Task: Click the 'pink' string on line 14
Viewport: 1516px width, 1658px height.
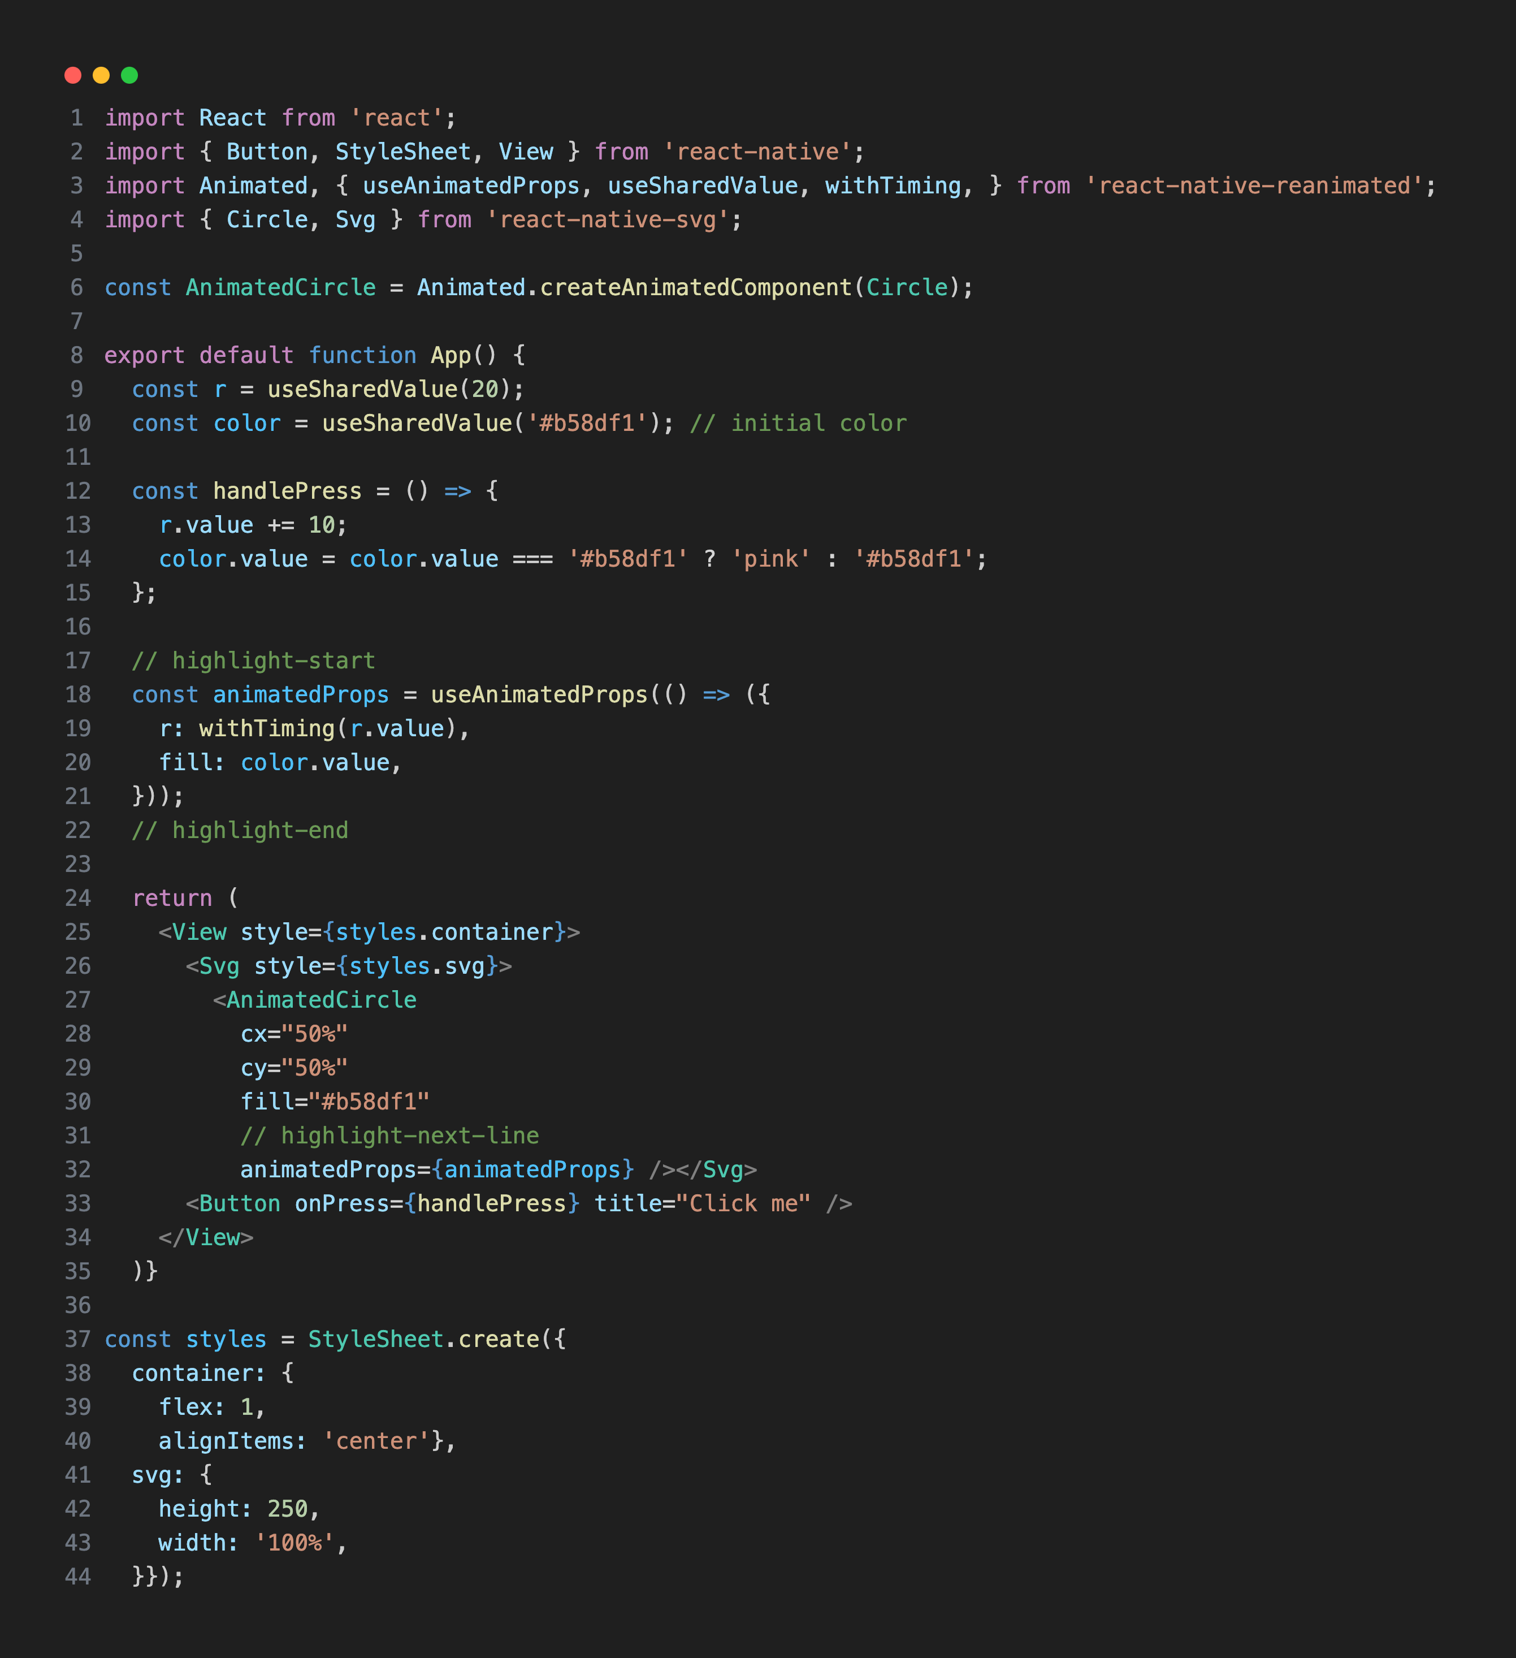Action: (x=771, y=559)
